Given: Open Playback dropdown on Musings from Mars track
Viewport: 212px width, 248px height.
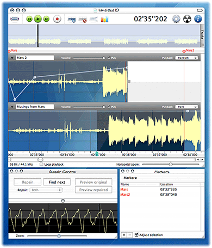Looking at the screenshot, I should [x=186, y=107].
